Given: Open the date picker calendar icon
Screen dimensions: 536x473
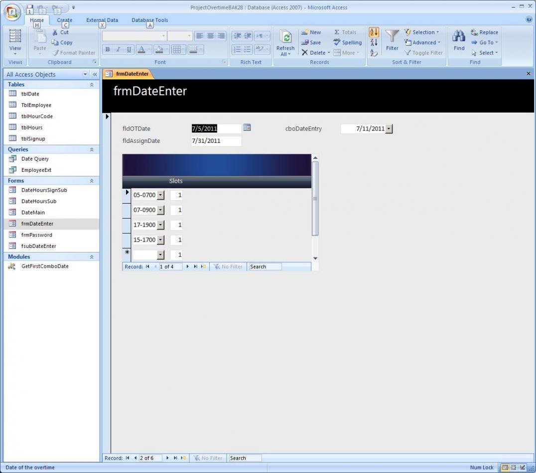Looking at the screenshot, I should (247, 128).
